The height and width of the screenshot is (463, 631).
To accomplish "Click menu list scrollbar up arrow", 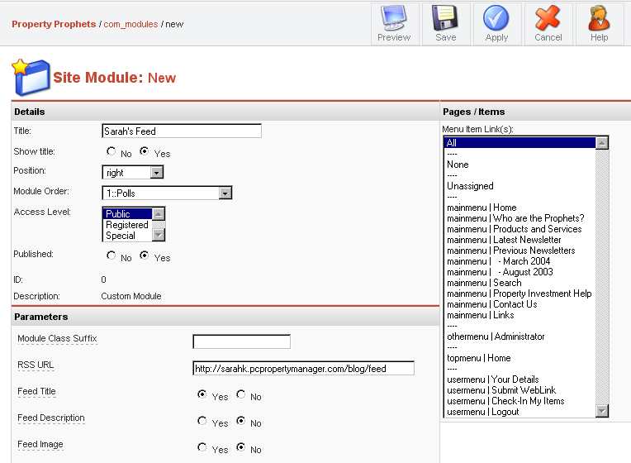I will coord(602,143).
